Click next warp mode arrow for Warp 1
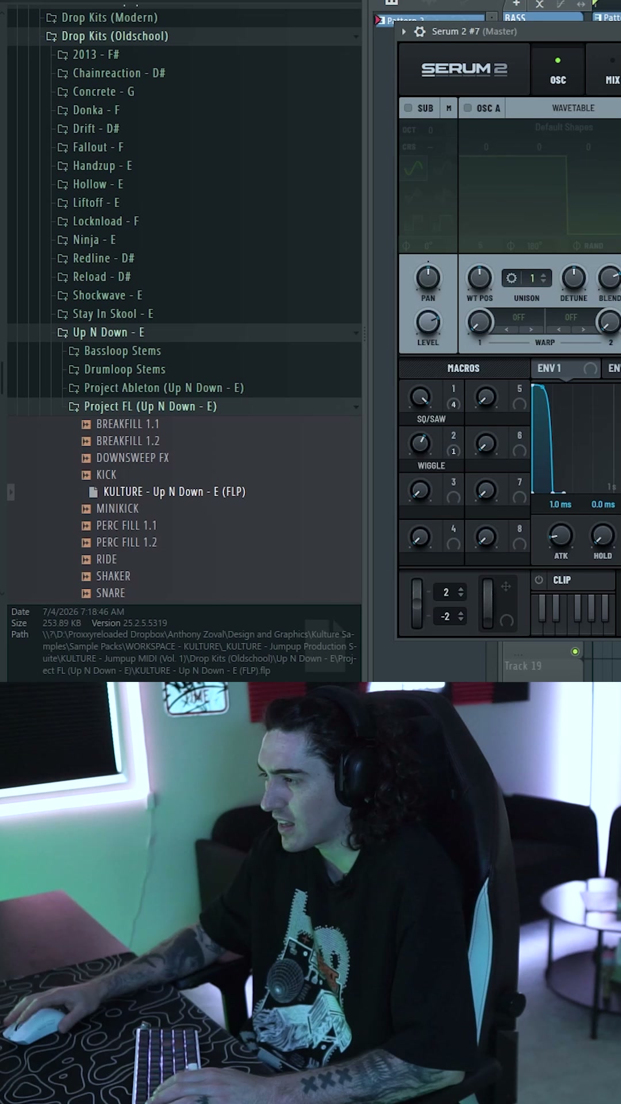Image resolution: width=621 pixels, height=1104 pixels. 531,329
